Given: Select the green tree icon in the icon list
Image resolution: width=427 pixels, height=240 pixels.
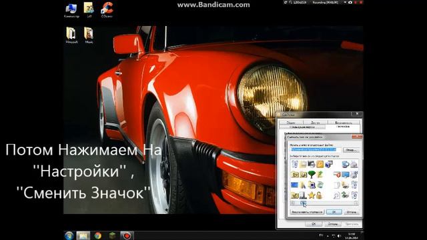Looking at the screenshot, I should point(312,174).
